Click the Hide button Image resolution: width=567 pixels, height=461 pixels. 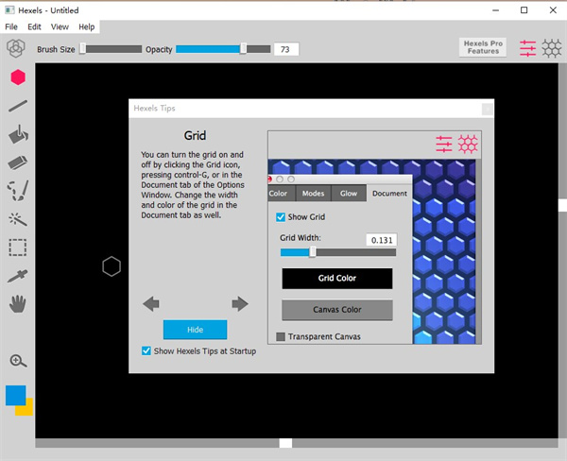tap(196, 330)
